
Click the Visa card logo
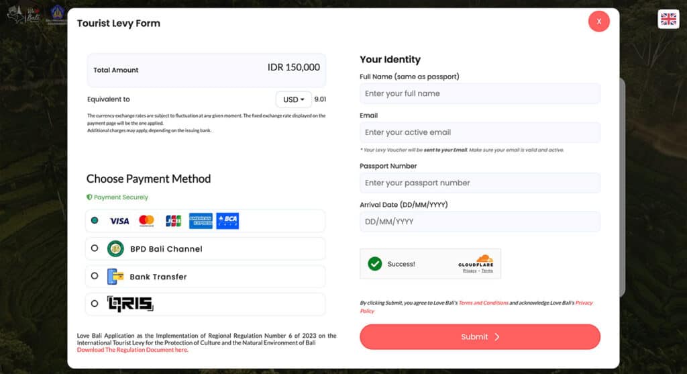pyautogui.click(x=119, y=221)
